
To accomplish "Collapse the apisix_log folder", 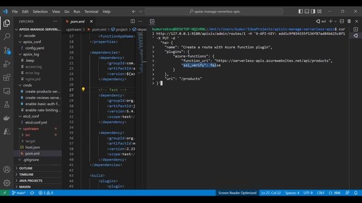I will tap(38, 54).
